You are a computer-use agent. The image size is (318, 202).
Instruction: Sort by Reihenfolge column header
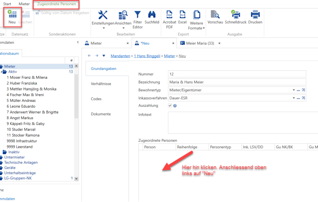click(192, 147)
